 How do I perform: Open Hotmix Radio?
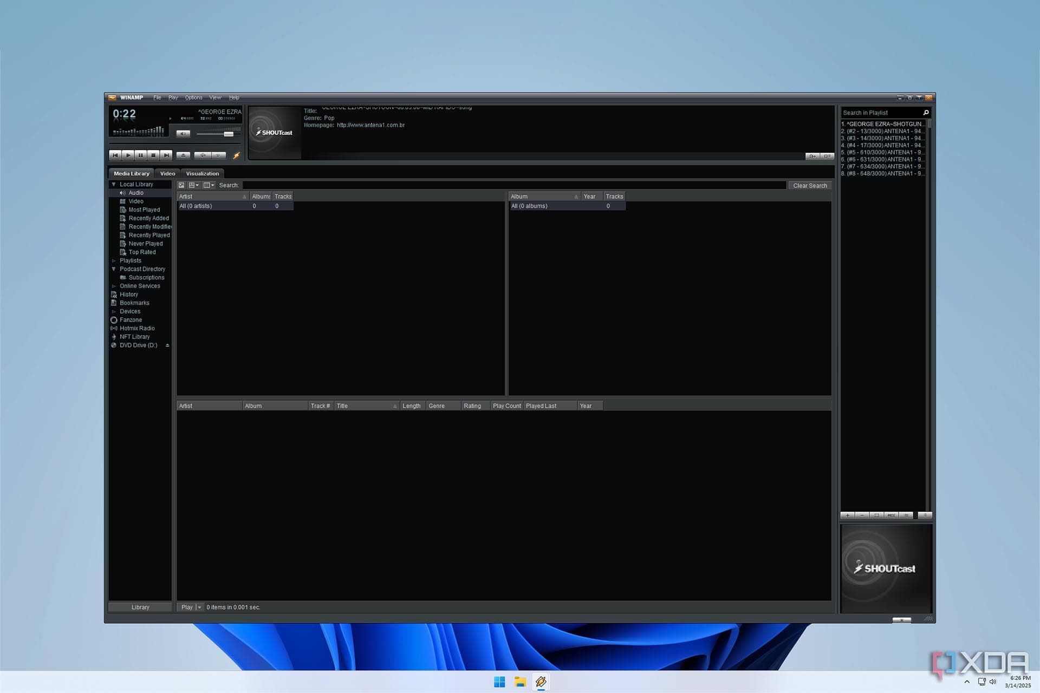137,329
